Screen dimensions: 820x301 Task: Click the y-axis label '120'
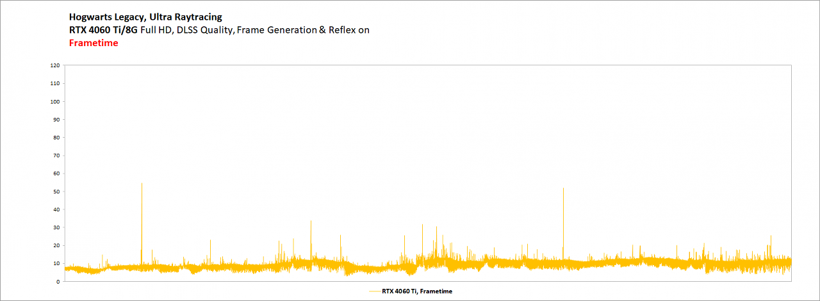(54, 65)
